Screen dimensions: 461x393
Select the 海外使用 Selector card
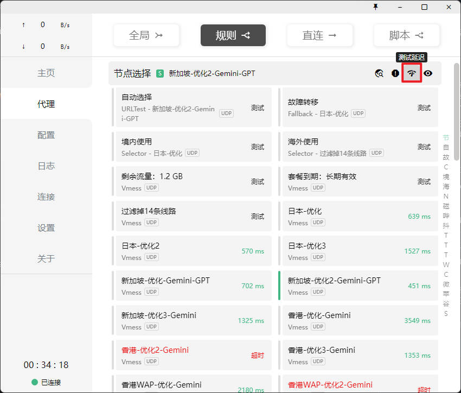pos(358,147)
